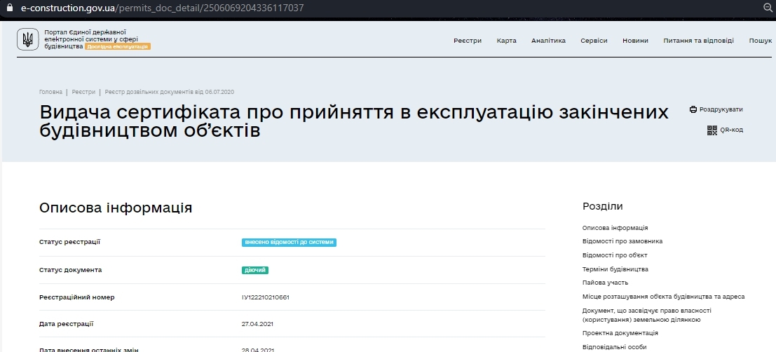Screen dimensions: 776x352
Task: Jump to Відомості про об'єкт section
Action: point(615,255)
